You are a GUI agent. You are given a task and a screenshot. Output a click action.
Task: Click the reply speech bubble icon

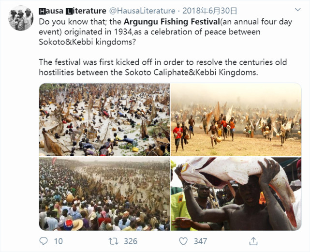(44, 241)
